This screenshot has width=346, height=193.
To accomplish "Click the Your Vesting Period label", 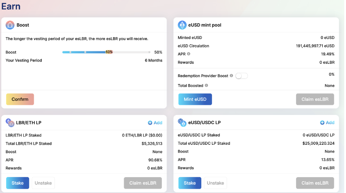I will pos(24,60).
